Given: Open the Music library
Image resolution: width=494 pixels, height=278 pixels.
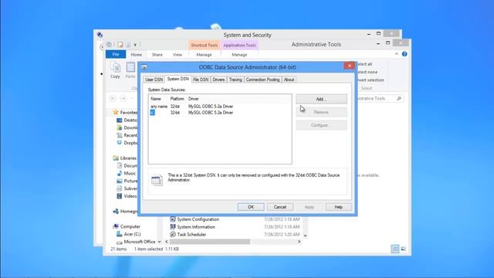Looking at the screenshot, I should pos(127,173).
